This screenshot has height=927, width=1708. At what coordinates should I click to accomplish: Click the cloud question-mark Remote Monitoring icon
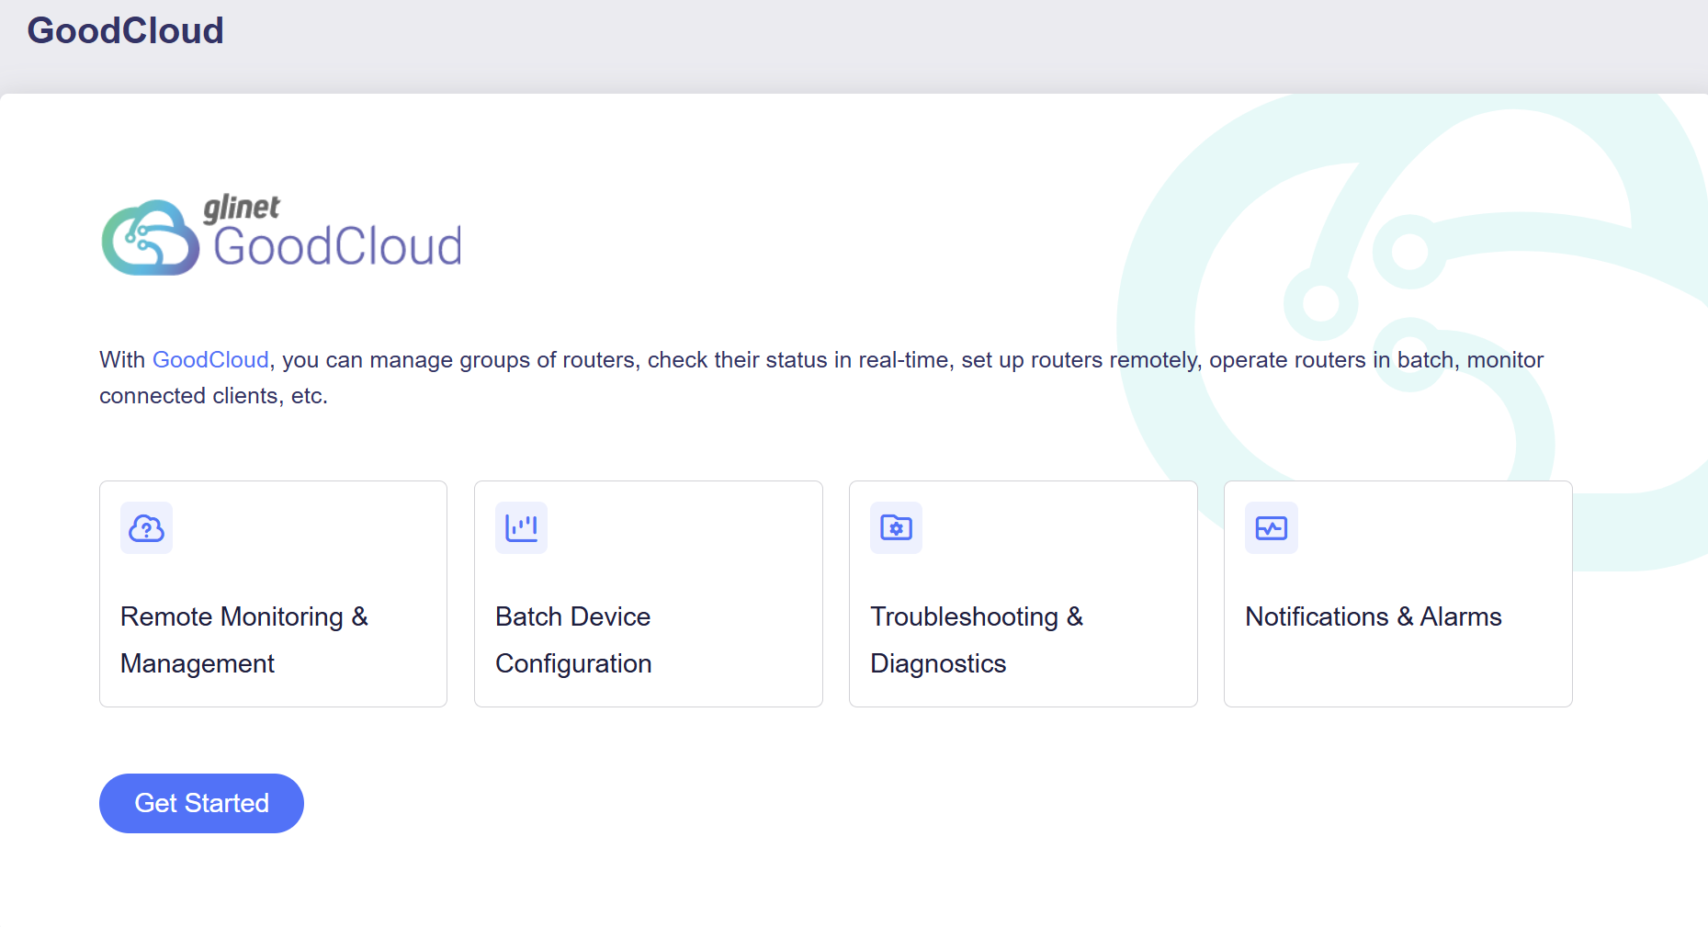click(x=146, y=528)
